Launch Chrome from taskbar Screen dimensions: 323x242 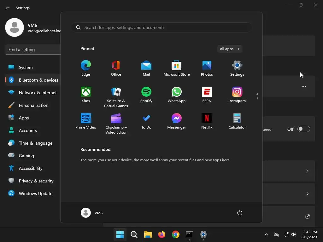[175, 234]
